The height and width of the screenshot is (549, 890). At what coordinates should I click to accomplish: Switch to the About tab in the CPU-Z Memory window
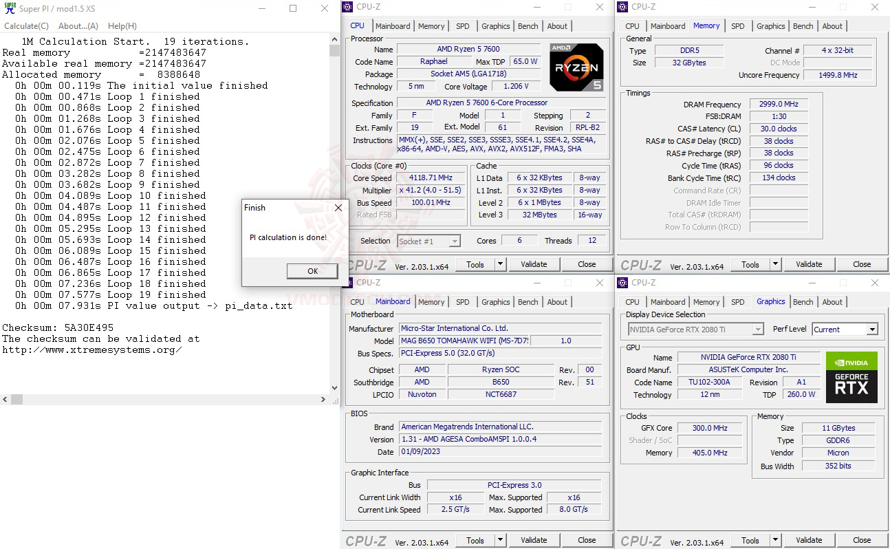coord(832,26)
